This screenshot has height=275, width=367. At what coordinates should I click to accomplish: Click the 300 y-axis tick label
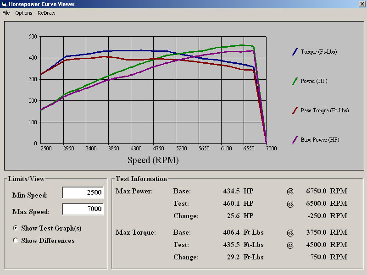pos(33,79)
